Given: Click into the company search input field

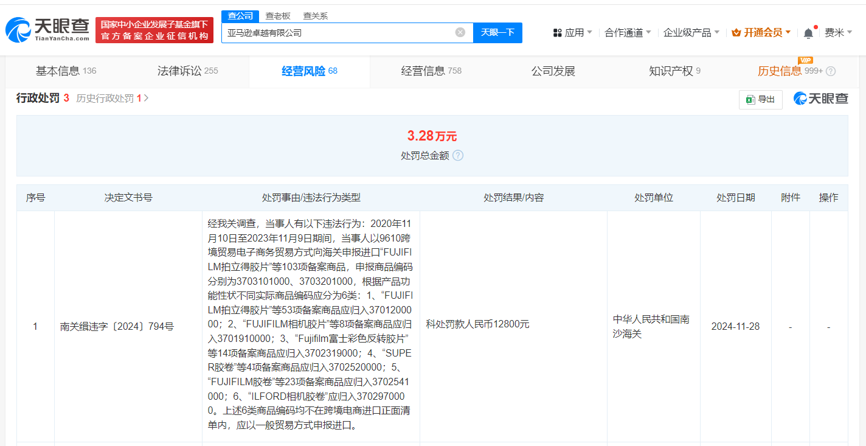Looking at the screenshot, I should coord(338,33).
